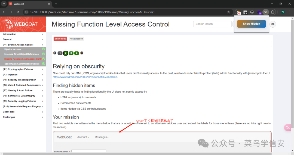Close the WebGoat browser tab
Viewport: 294px width, 155px height.
pos(49,4)
